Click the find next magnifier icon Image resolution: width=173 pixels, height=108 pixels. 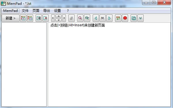[x=87, y=18]
